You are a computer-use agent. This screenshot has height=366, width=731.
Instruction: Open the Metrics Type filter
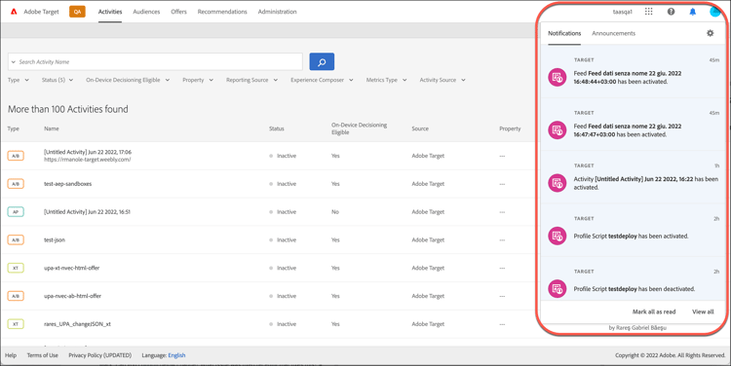coord(387,80)
